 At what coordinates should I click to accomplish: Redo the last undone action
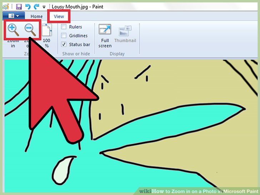36,6
